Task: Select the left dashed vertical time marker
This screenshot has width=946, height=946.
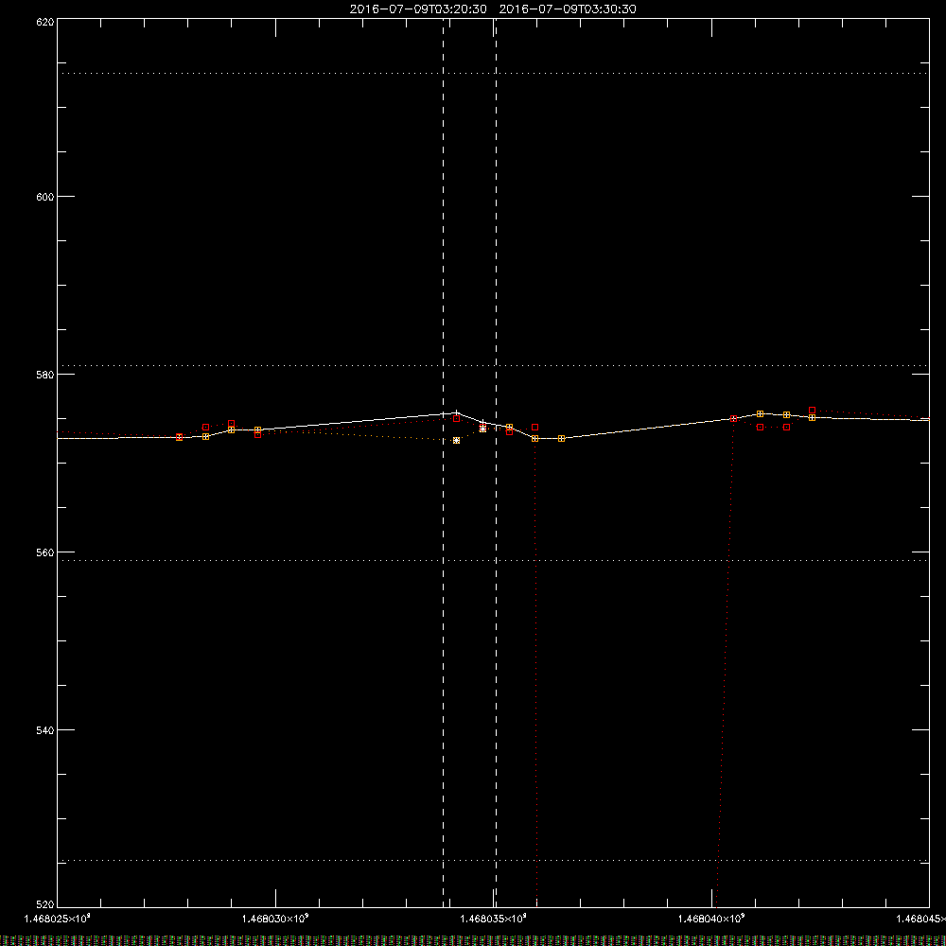Action: pos(444,462)
